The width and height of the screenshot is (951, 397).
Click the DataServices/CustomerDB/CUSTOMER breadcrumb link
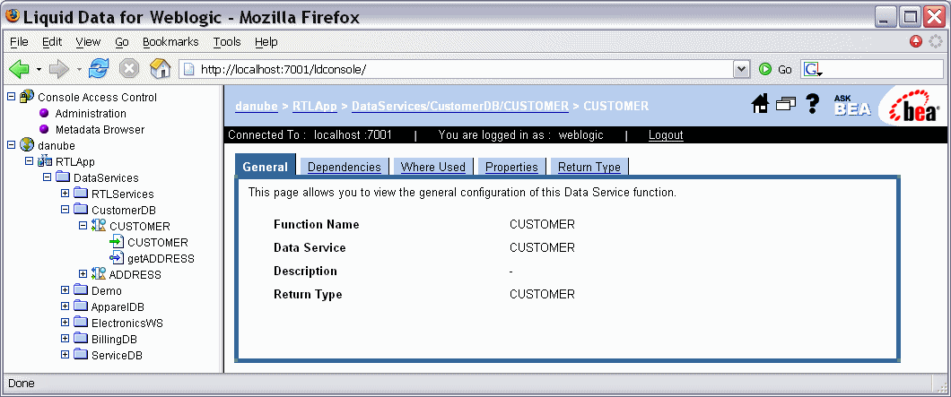pos(460,106)
